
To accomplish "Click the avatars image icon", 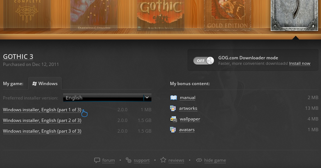I will pos(173,130).
